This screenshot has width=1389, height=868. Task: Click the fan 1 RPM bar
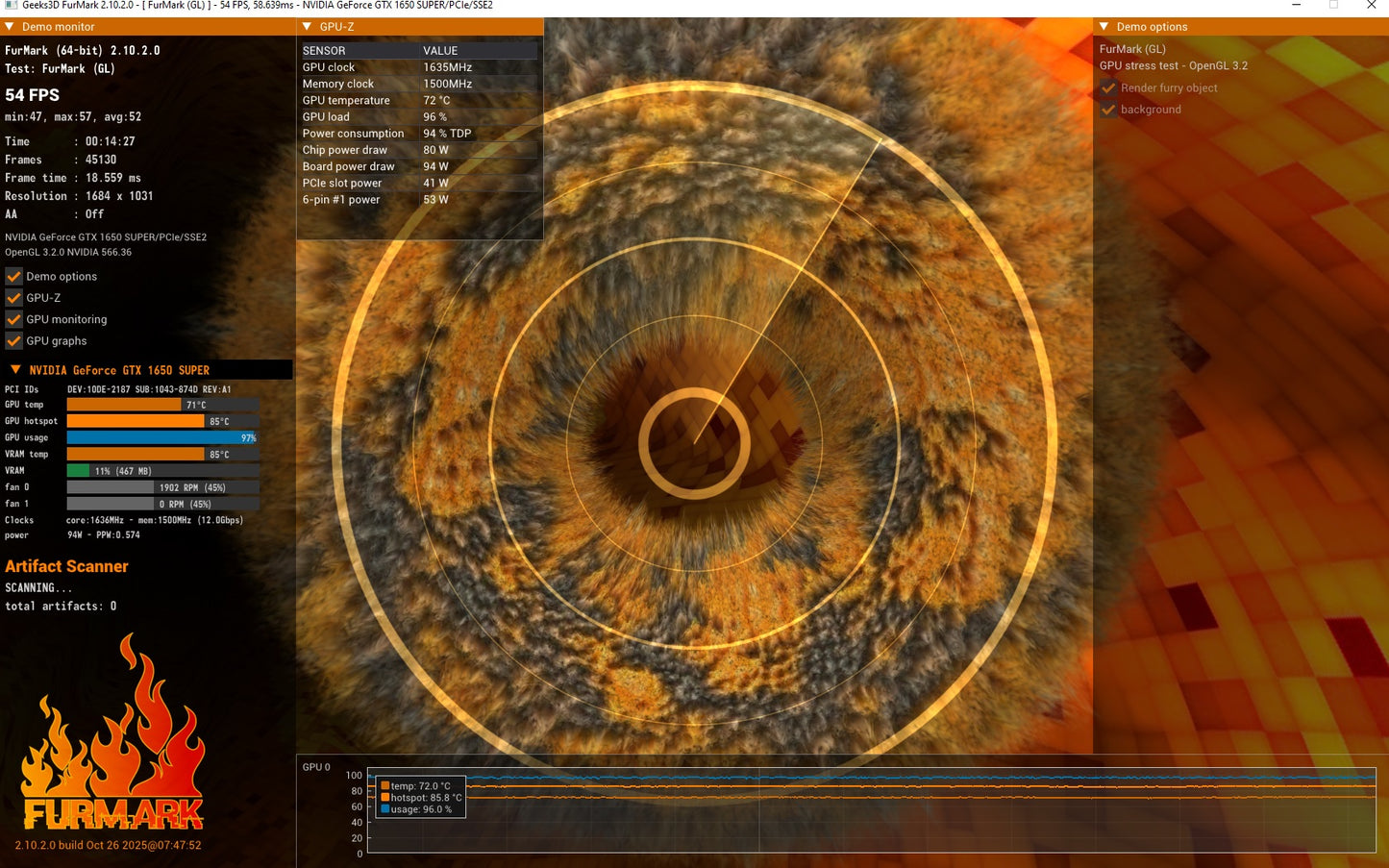(162, 504)
